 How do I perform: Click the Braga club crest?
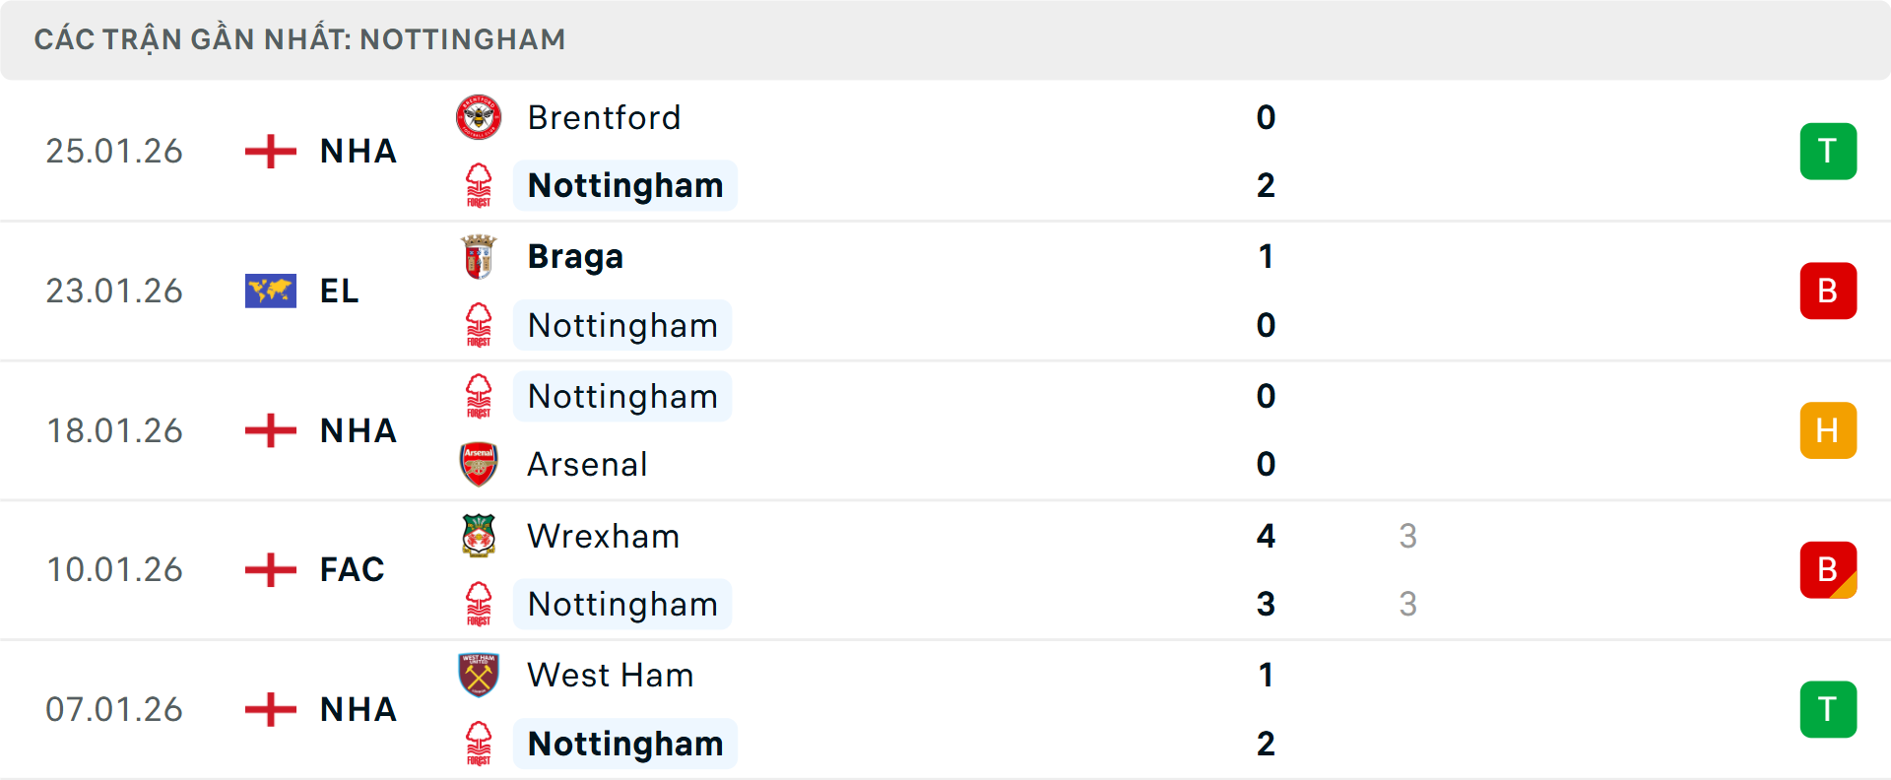click(479, 257)
